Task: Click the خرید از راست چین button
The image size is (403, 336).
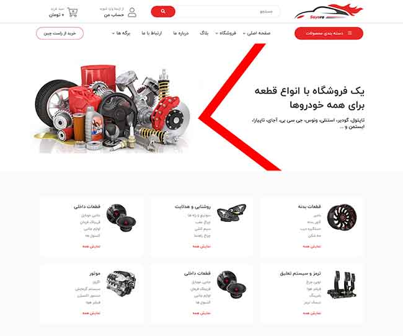Action: click(x=60, y=33)
